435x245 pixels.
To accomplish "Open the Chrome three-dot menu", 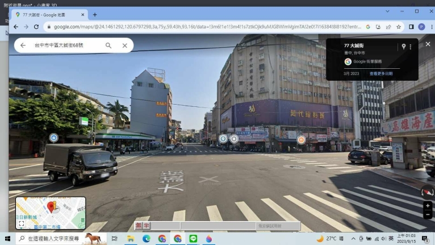I will pyautogui.click(x=432, y=27).
